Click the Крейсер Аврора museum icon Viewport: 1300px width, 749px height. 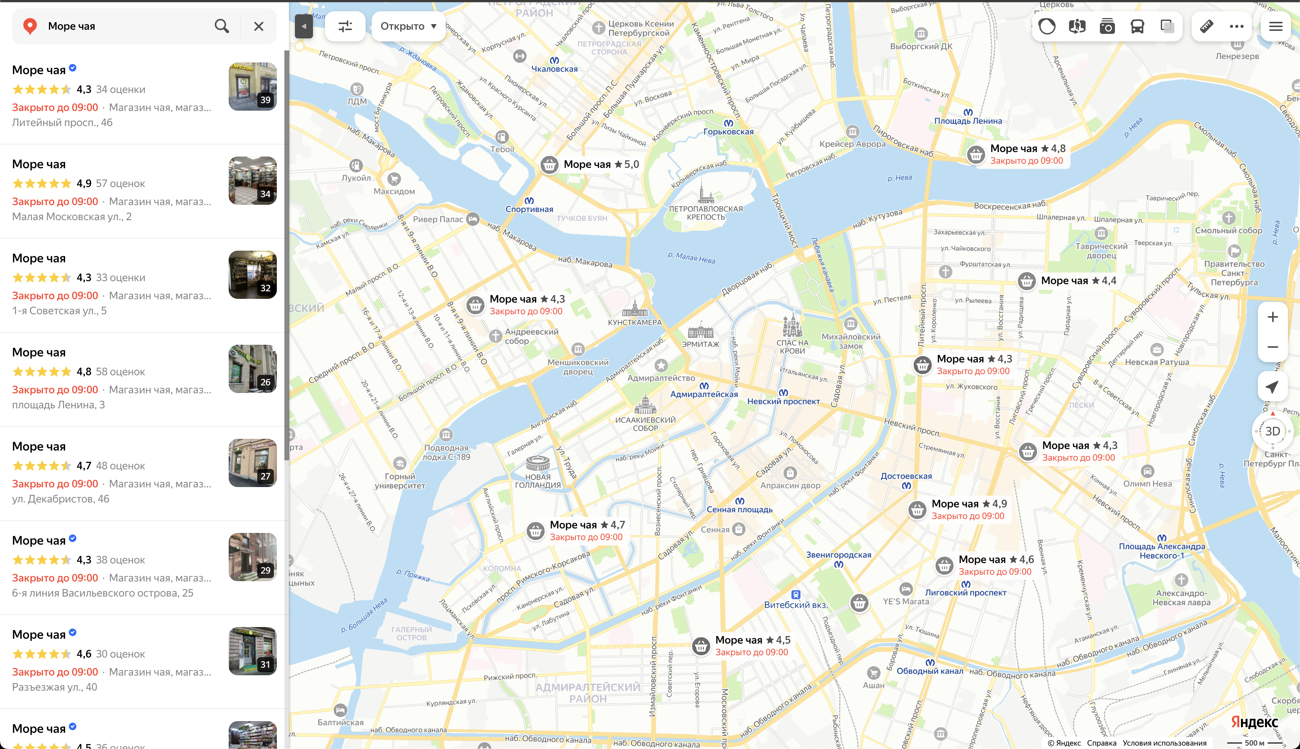853,132
